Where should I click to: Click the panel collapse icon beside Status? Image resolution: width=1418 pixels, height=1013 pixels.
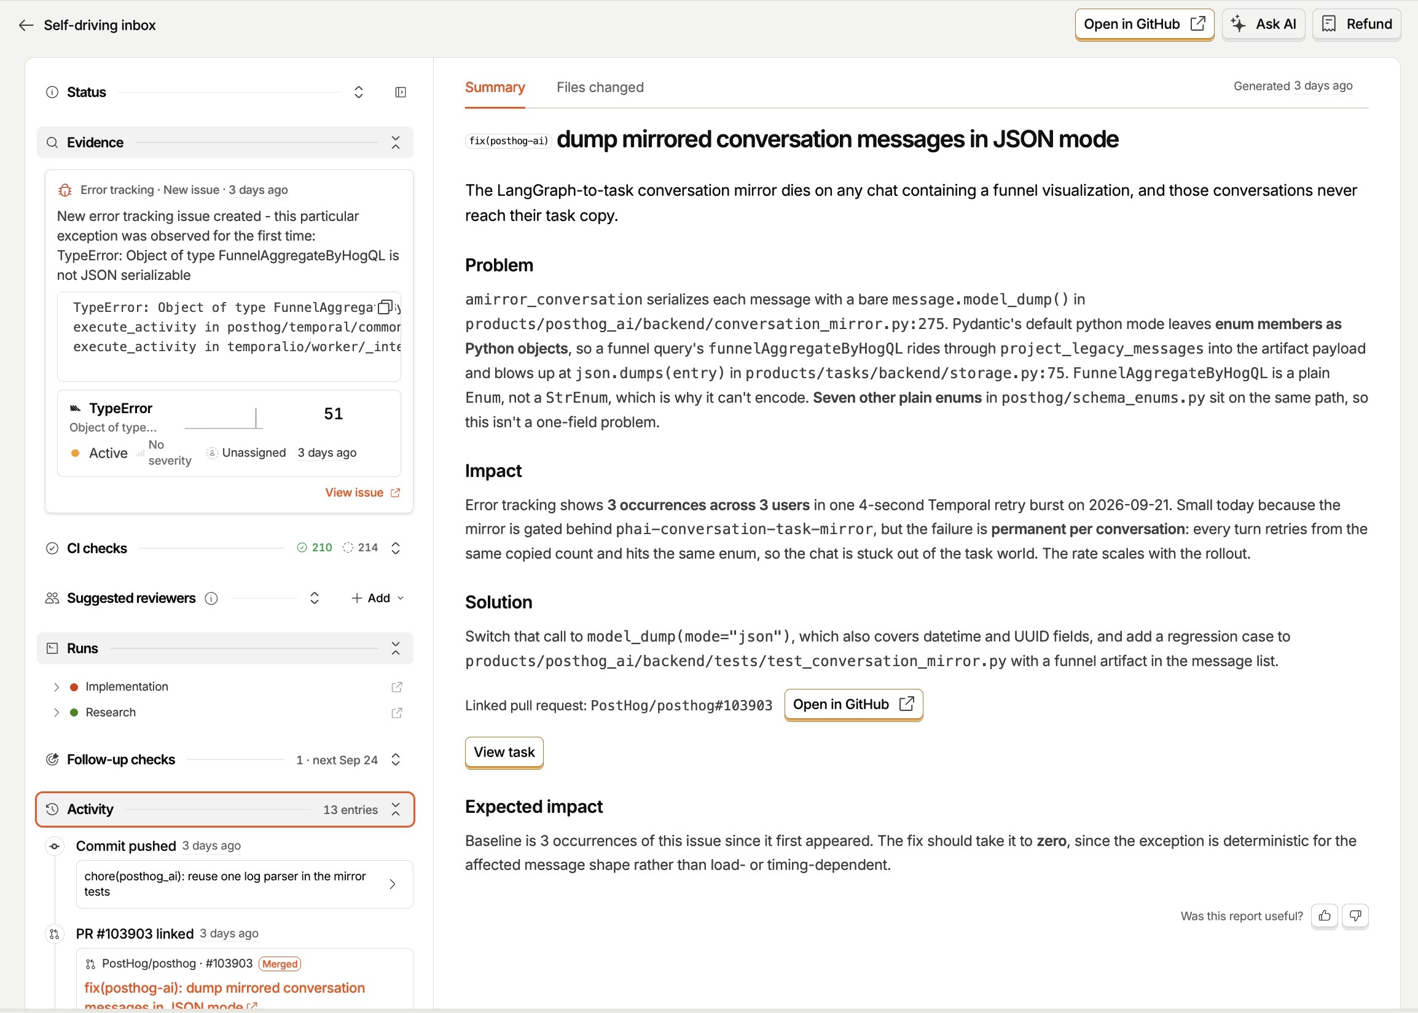tap(401, 92)
